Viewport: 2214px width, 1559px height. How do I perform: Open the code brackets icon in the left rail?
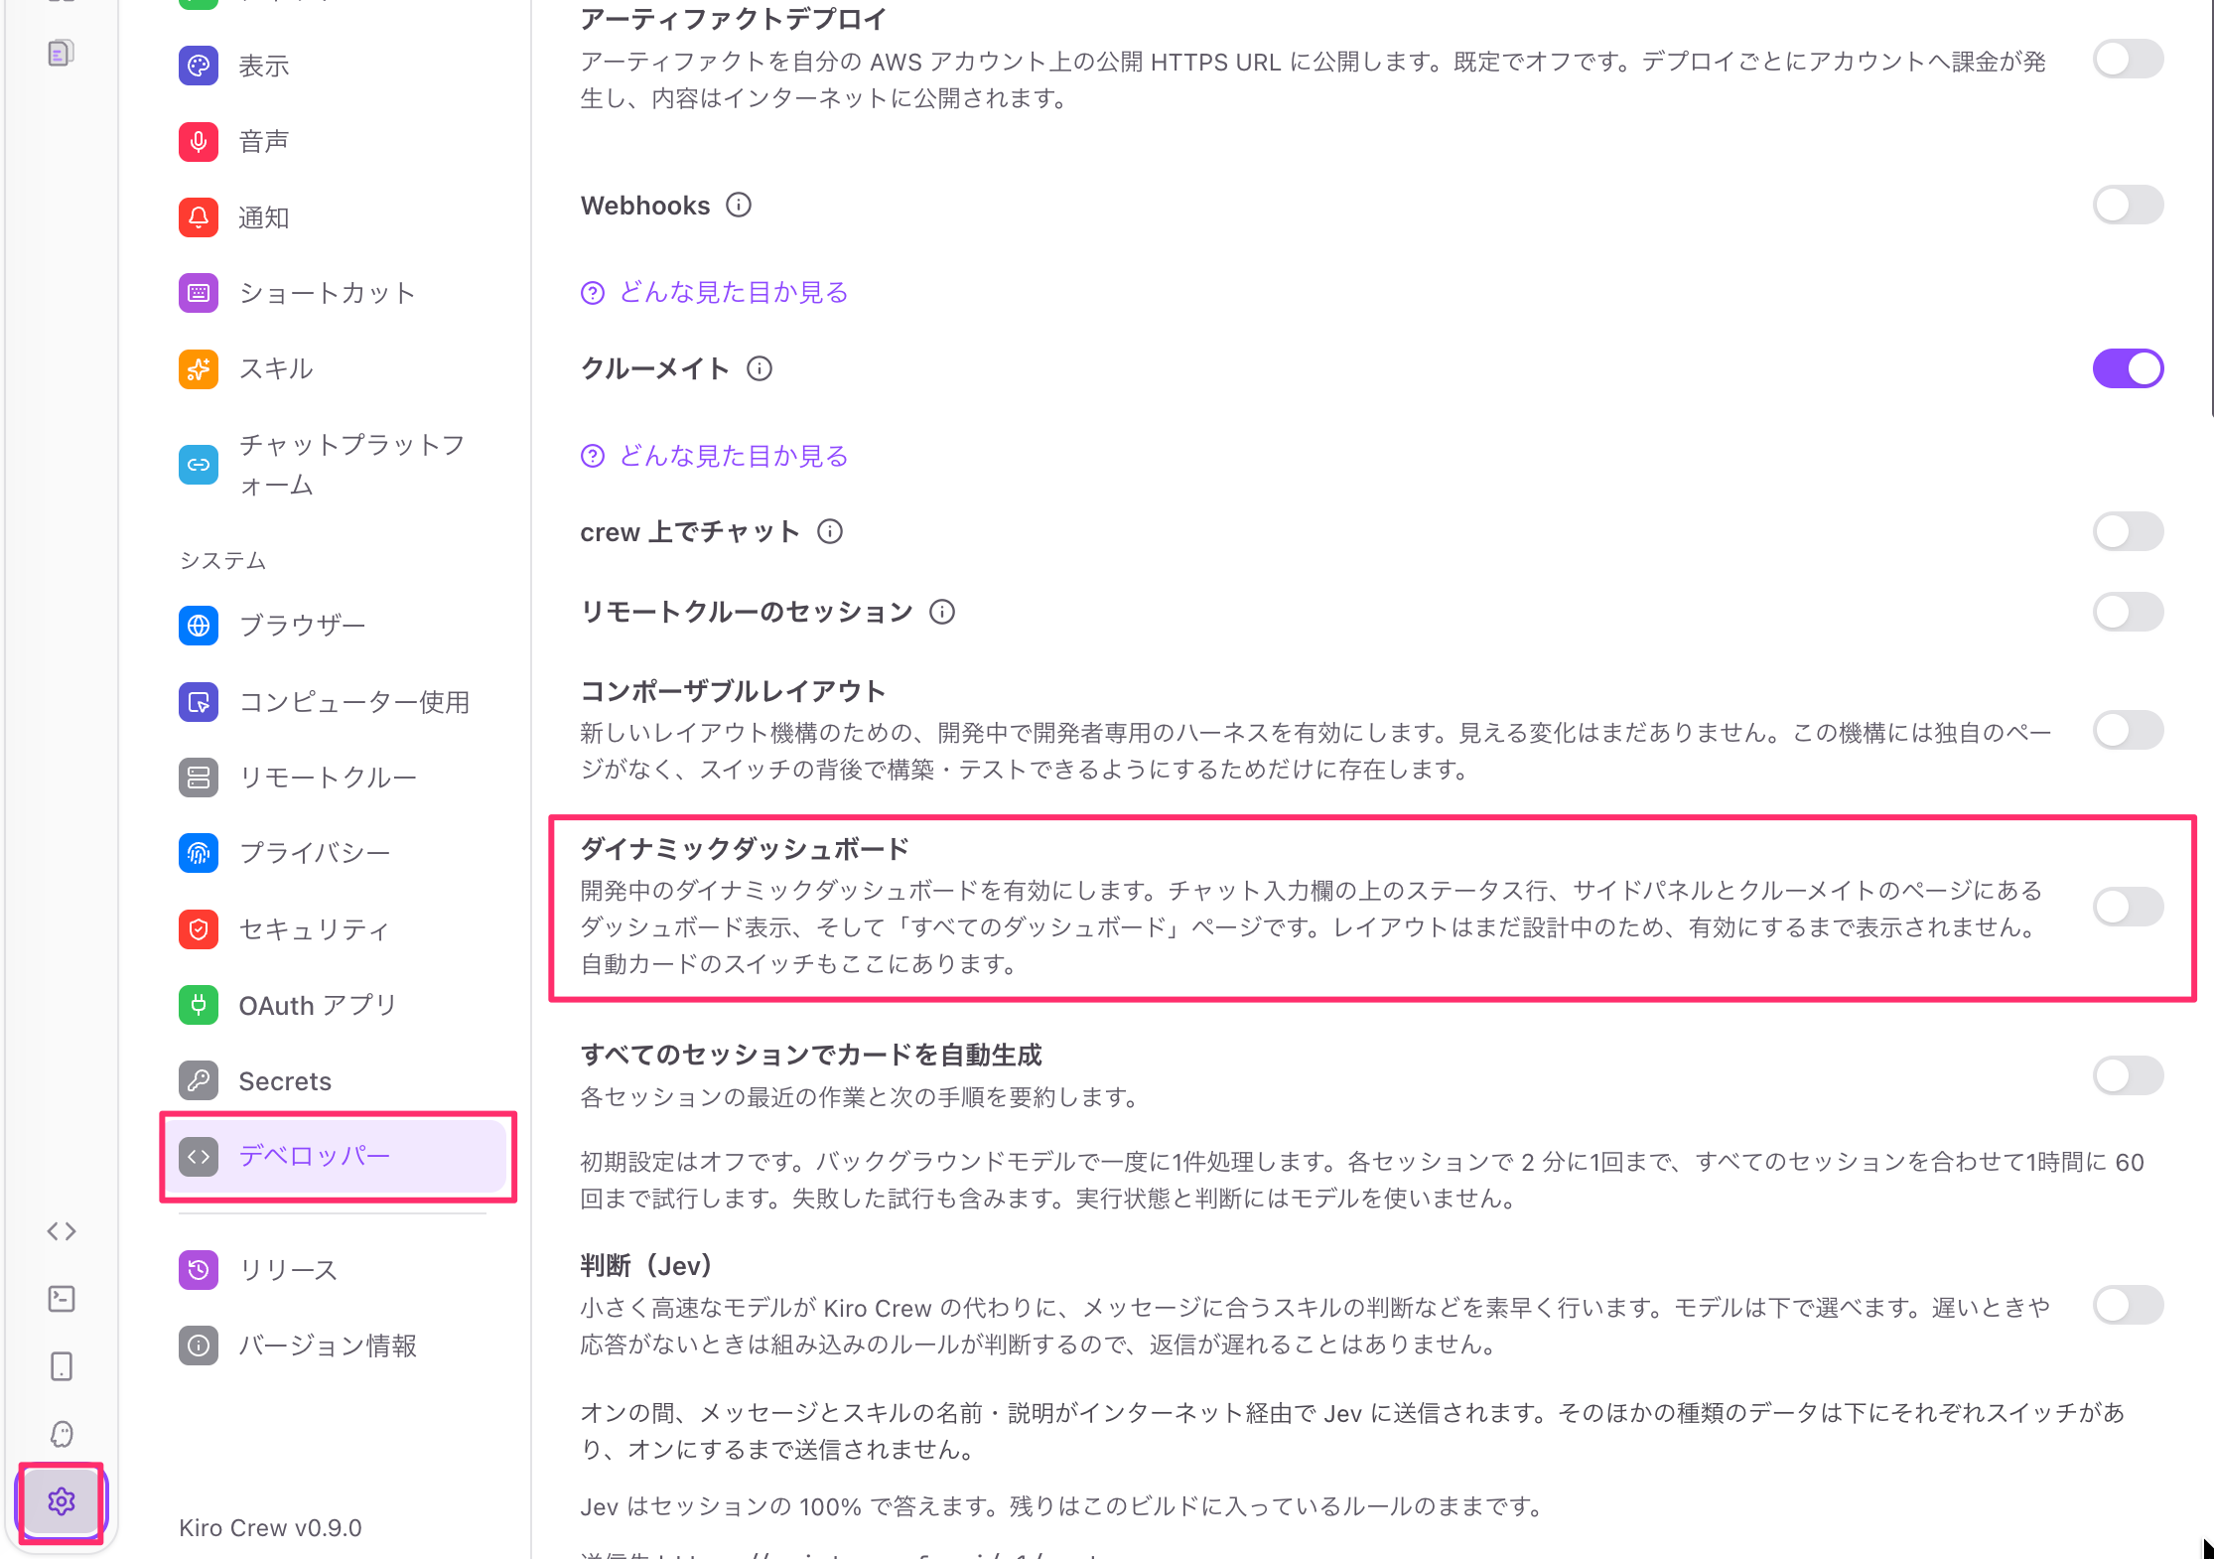click(62, 1231)
